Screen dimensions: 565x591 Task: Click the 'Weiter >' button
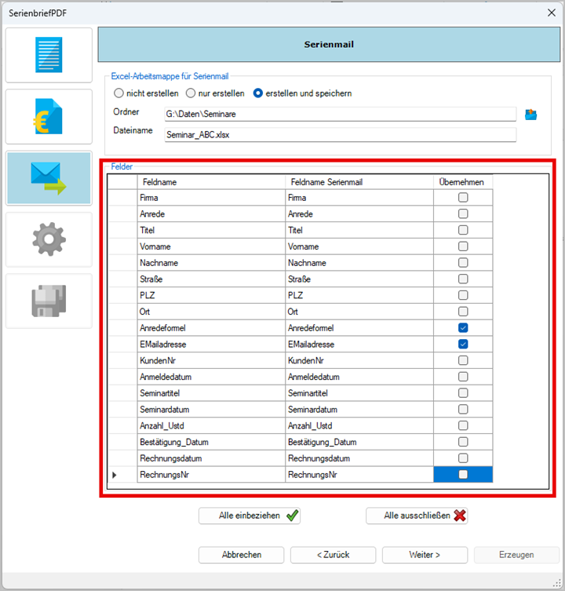(x=425, y=555)
